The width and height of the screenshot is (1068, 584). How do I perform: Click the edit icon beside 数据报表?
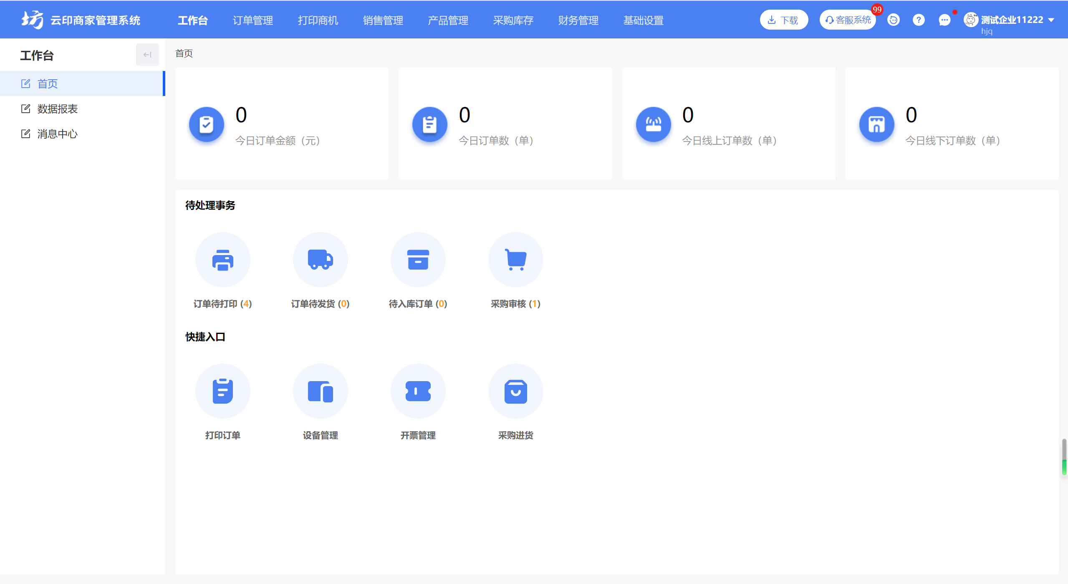point(26,109)
